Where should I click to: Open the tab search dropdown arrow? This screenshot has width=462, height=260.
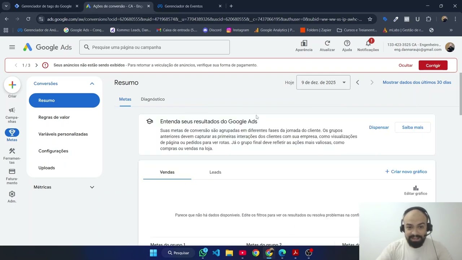pos(6,6)
